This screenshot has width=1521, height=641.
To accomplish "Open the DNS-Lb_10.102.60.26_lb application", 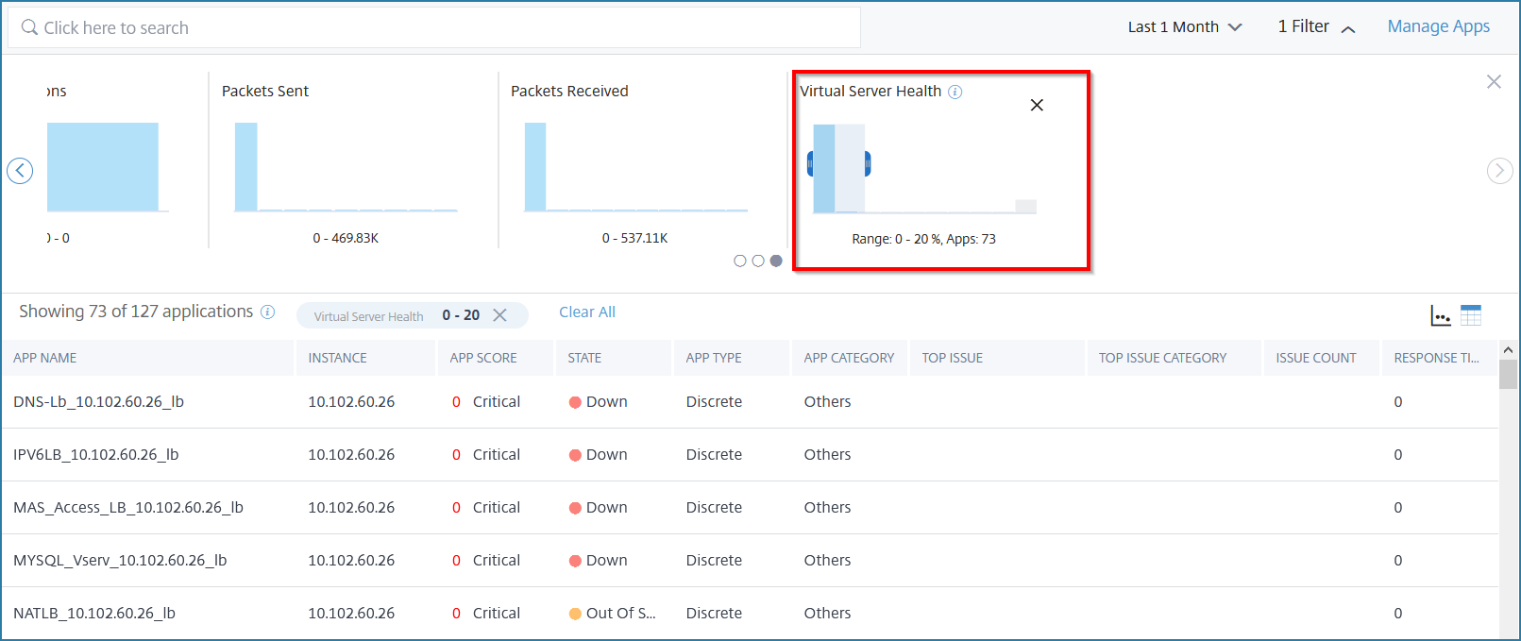I will click(x=98, y=401).
